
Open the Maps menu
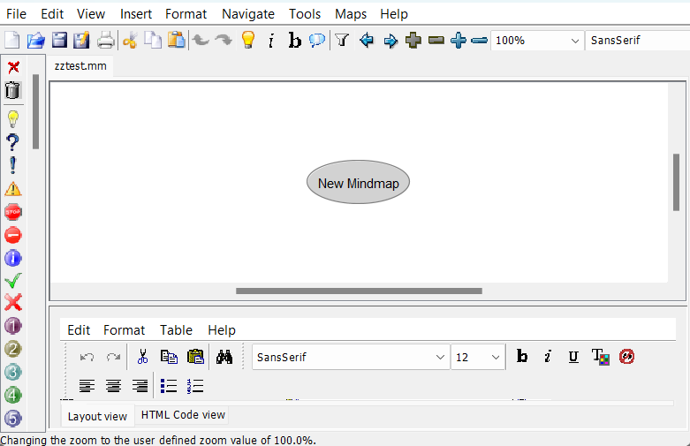(351, 14)
